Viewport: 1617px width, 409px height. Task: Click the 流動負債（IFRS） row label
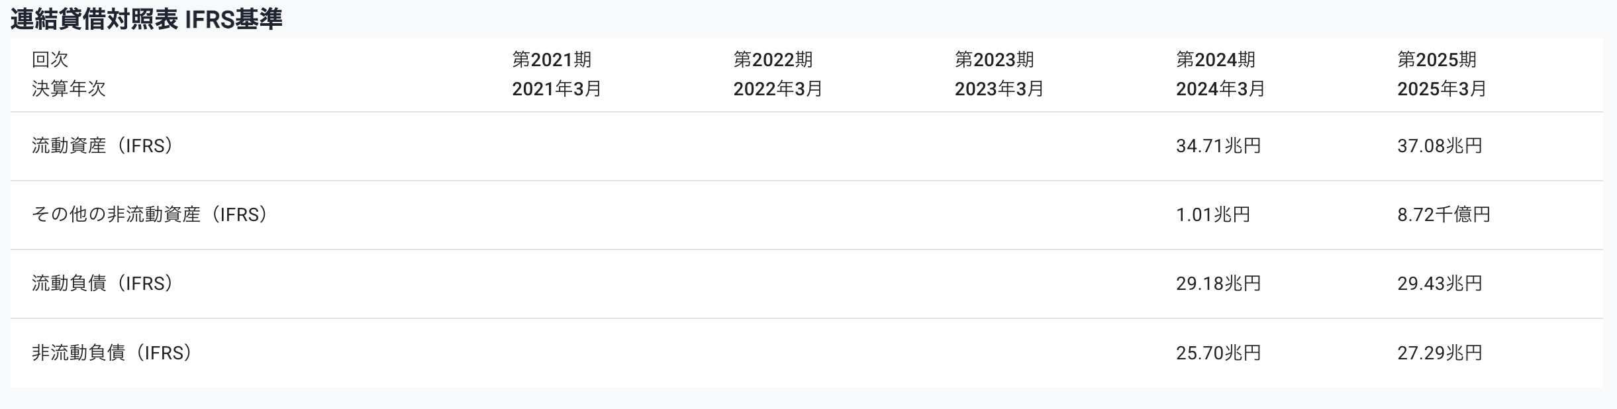(x=103, y=283)
